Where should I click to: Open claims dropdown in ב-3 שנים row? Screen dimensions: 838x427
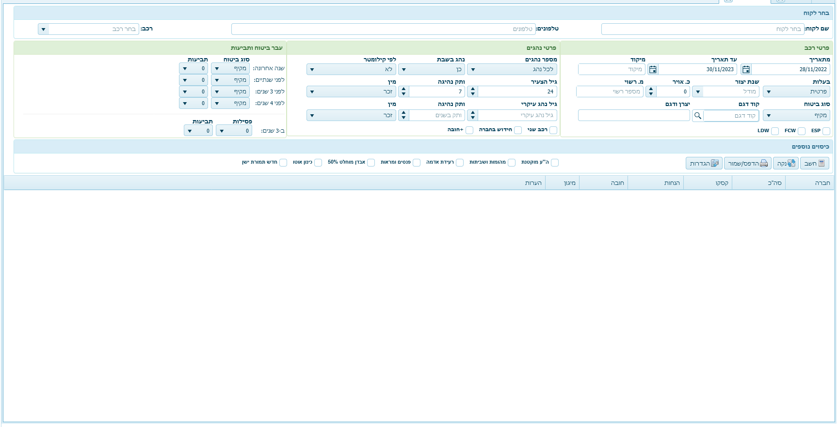(198, 131)
